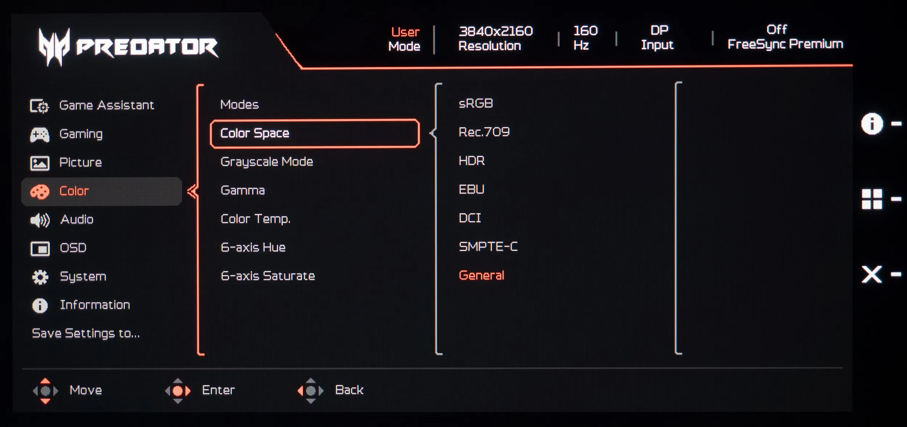Select the Modes menu item
The image size is (907, 427).
239,105
